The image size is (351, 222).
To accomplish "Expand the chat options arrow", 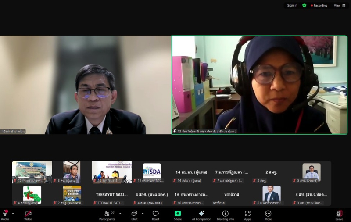I will 143,214.
